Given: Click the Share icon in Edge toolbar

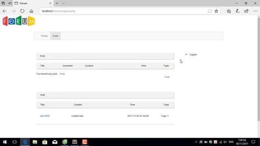Looking at the screenshot, I should click(x=247, y=11).
